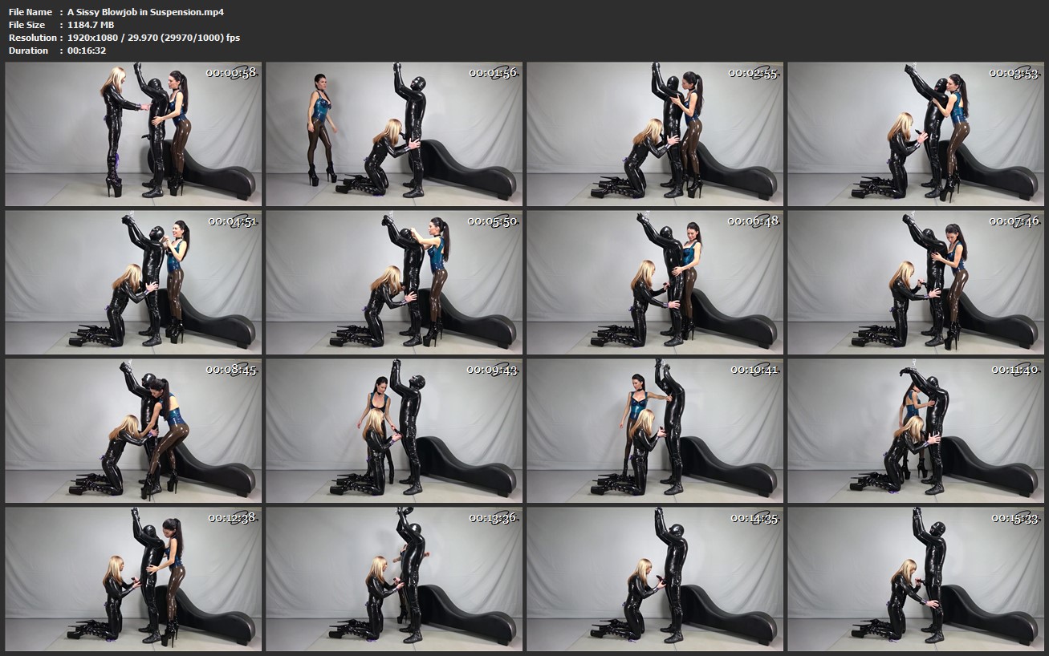This screenshot has width=1049, height=656.
Task: Click the thumbnail at timestamp 00:14:35
Action: pyautogui.click(x=655, y=579)
